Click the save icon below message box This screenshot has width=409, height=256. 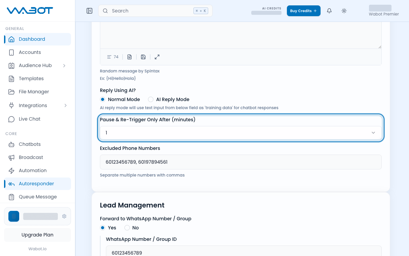click(x=143, y=57)
